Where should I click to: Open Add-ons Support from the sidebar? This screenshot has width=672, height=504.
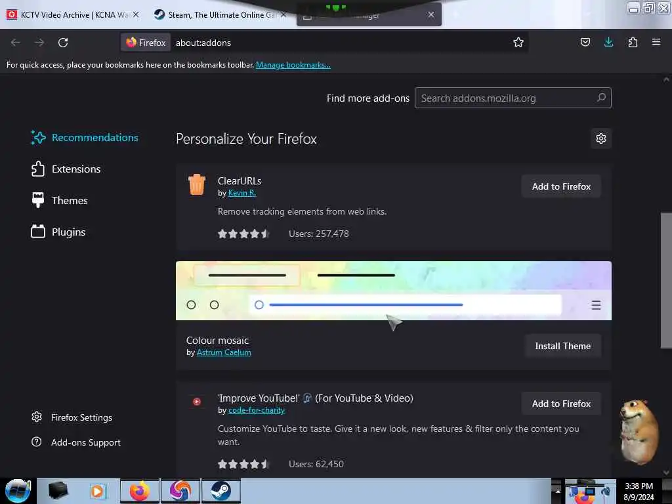pyautogui.click(x=76, y=442)
